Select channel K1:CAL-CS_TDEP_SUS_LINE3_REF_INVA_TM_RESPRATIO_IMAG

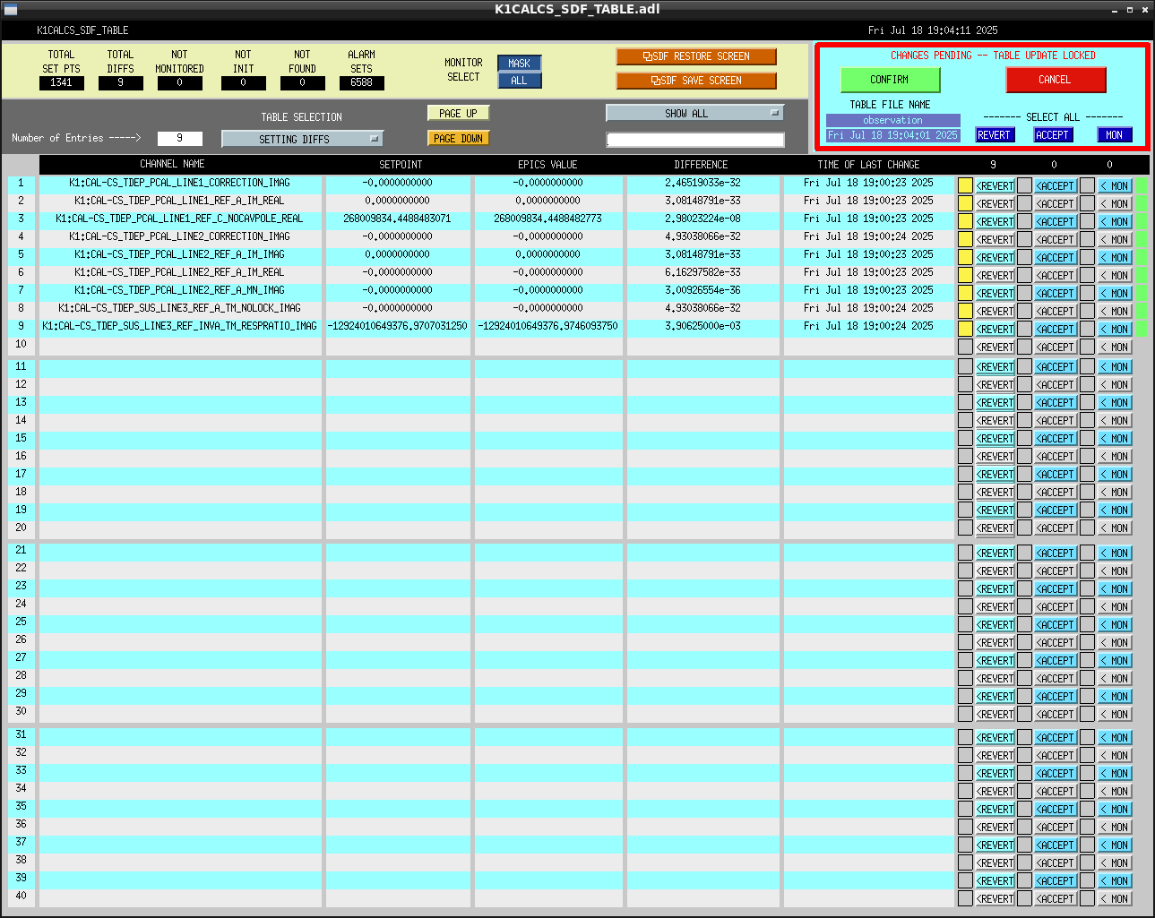click(x=180, y=326)
